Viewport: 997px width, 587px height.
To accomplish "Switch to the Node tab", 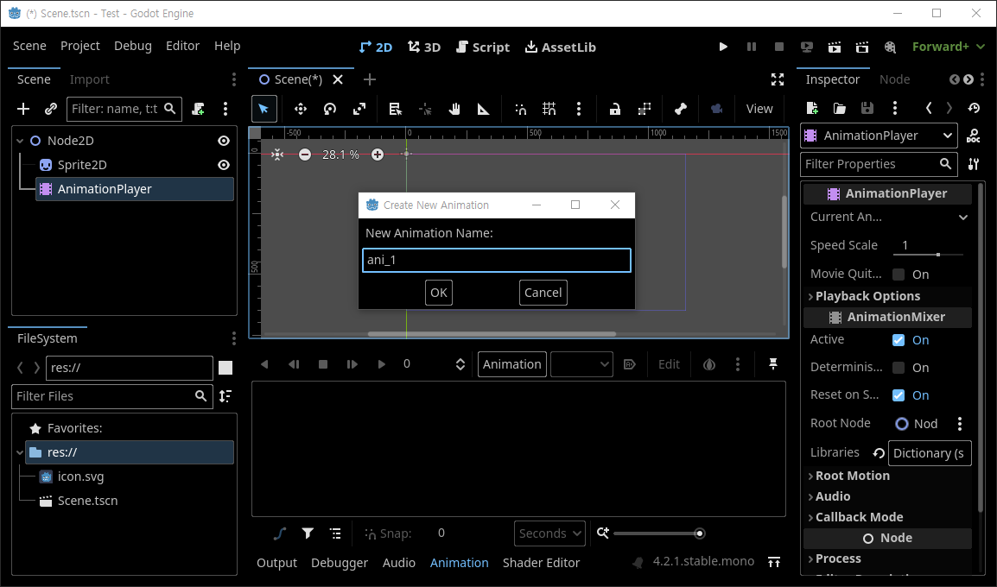I will tap(895, 79).
